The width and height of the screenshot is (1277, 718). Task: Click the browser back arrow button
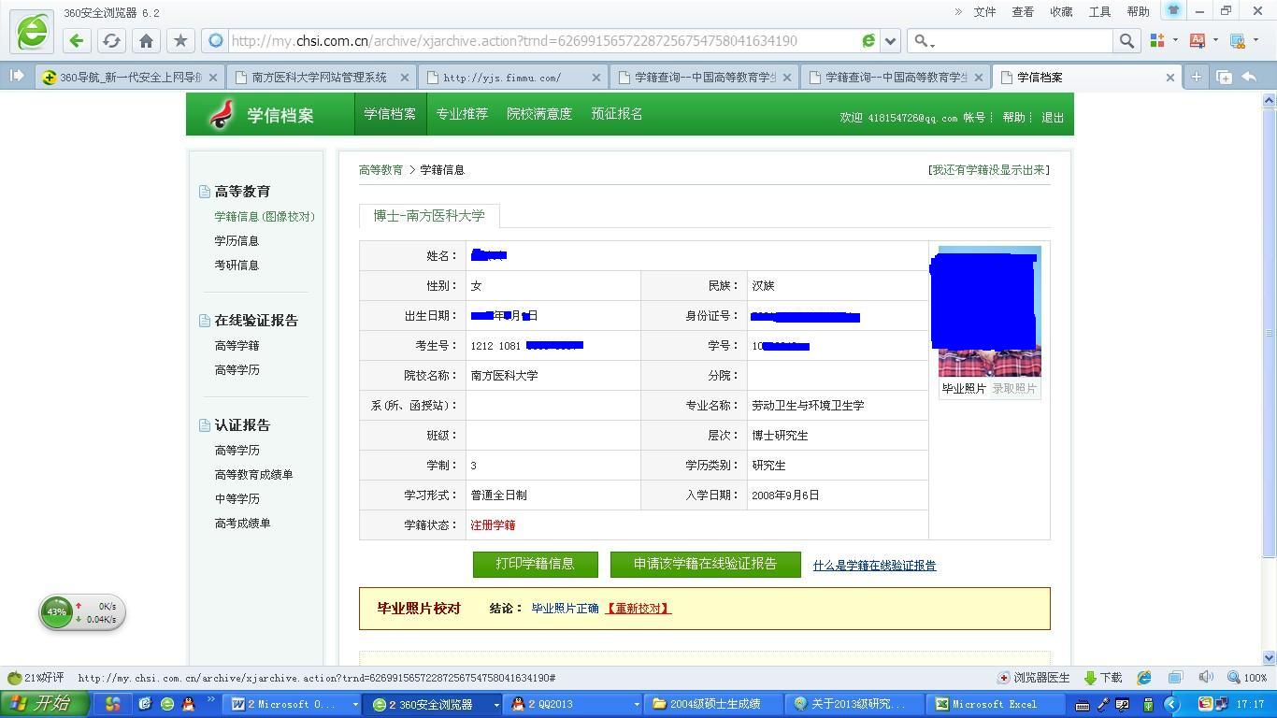[x=77, y=40]
